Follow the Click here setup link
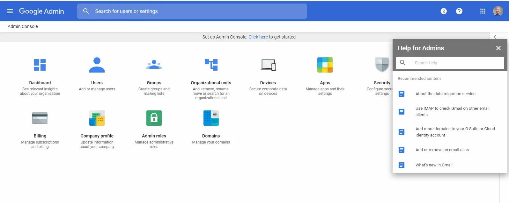 258,37
